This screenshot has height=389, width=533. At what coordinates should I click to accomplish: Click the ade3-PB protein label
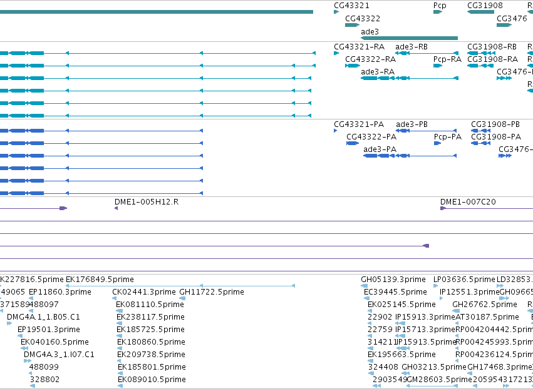click(411, 124)
